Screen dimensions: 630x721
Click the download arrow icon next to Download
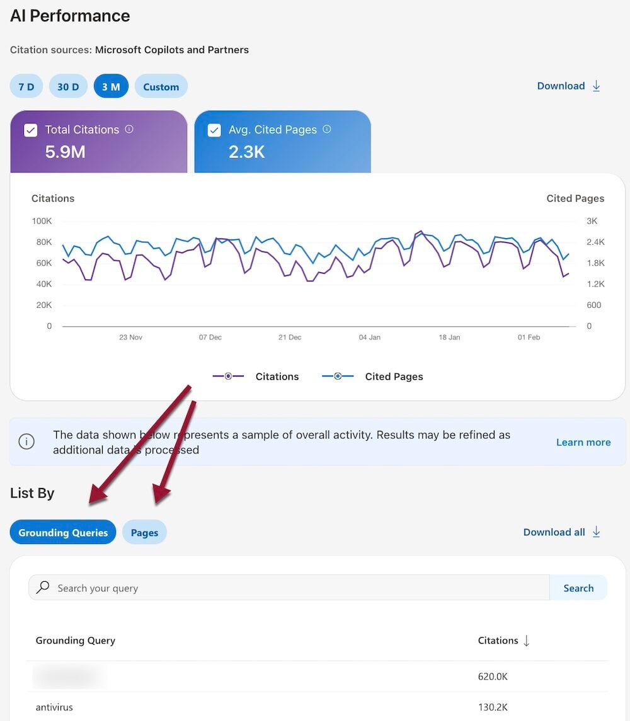pos(596,86)
